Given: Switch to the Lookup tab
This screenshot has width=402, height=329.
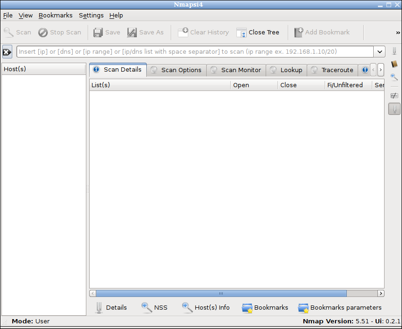Looking at the screenshot, I should [x=286, y=70].
